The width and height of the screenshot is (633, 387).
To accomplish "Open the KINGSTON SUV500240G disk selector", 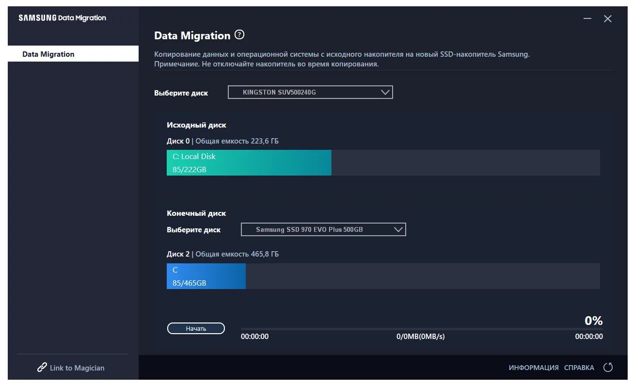I will (x=310, y=92).
